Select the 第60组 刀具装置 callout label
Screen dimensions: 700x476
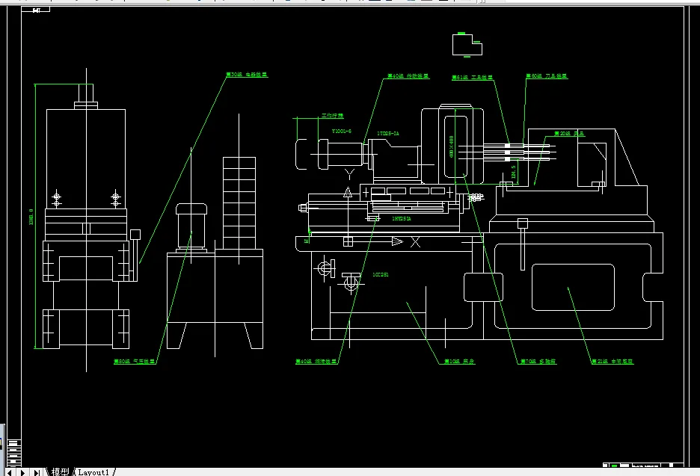(x=547, y=75)
